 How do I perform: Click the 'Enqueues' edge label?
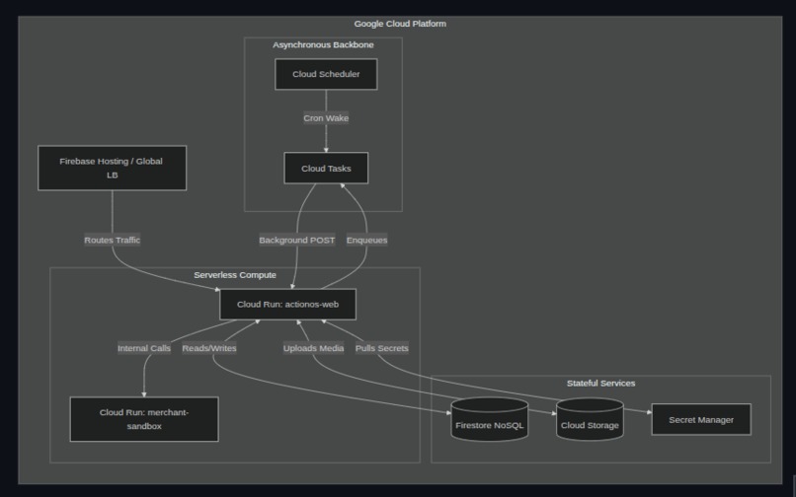[366, 240]
